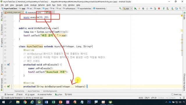The image size is (186, 105).
Task: Open the Build tool window
Action: click(x=19, y=94)
